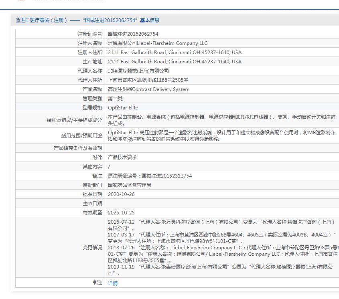339x299 pixels.
Task: Click management class value 第二类
Action: tap(115, 99)
